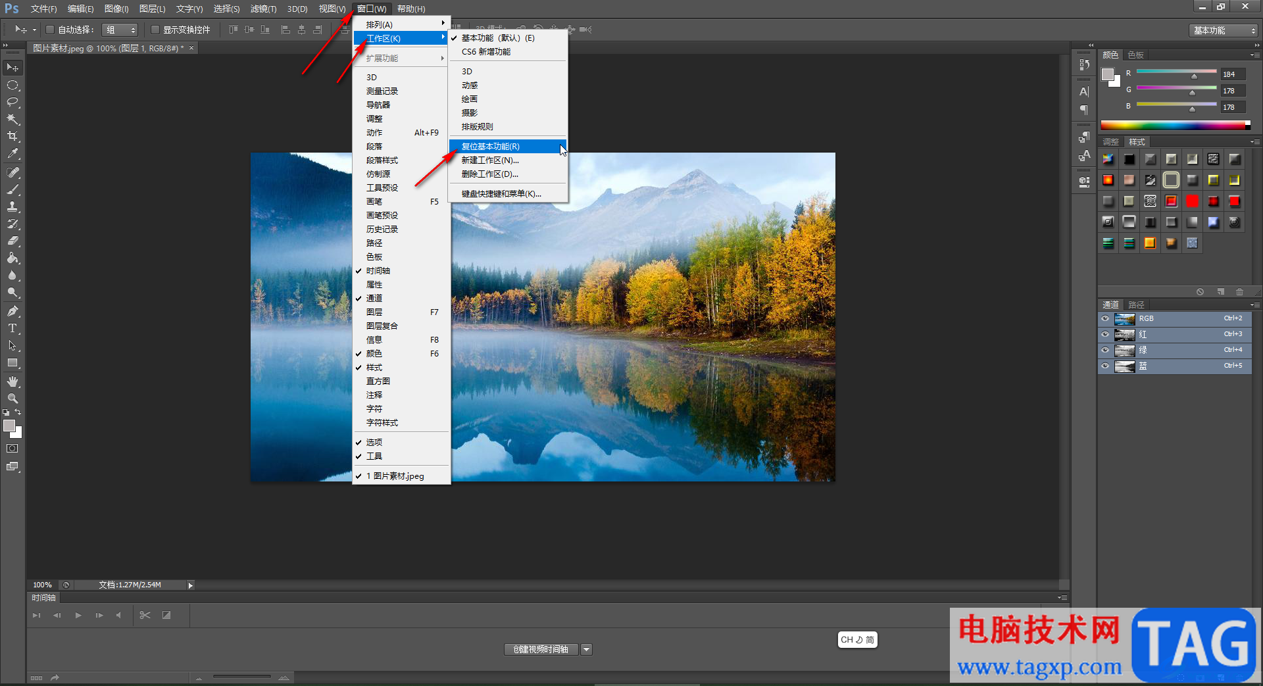1263x686 pixels.
Task: Select the Elliptical Marquee tool
Action: click(x=12, y=85)
